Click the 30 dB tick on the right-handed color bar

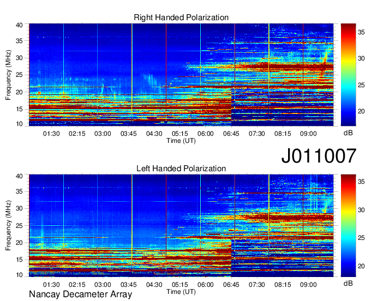coord(361,58)
